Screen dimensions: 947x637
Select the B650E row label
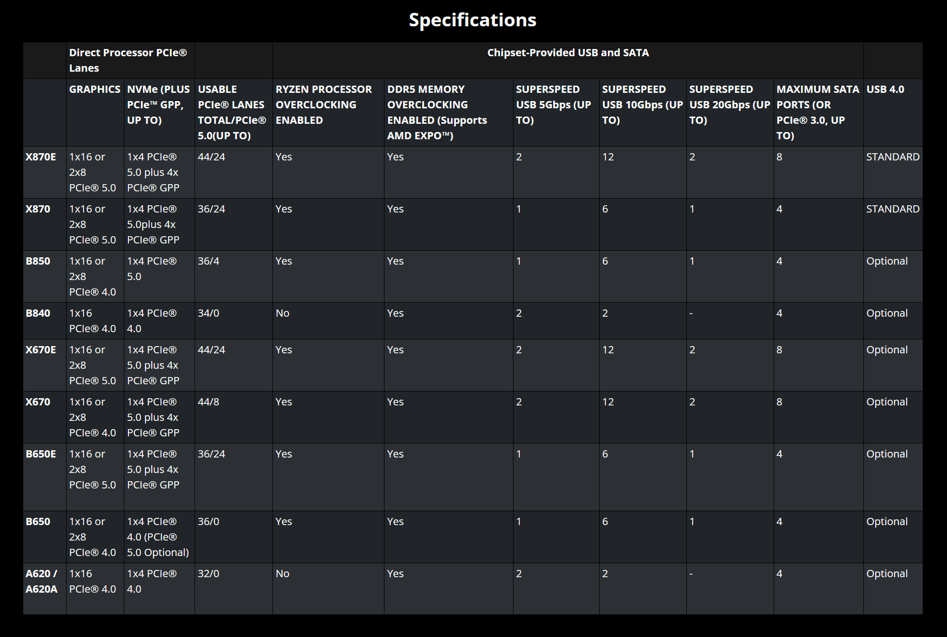pyautogui.click(x=44, y=477)
